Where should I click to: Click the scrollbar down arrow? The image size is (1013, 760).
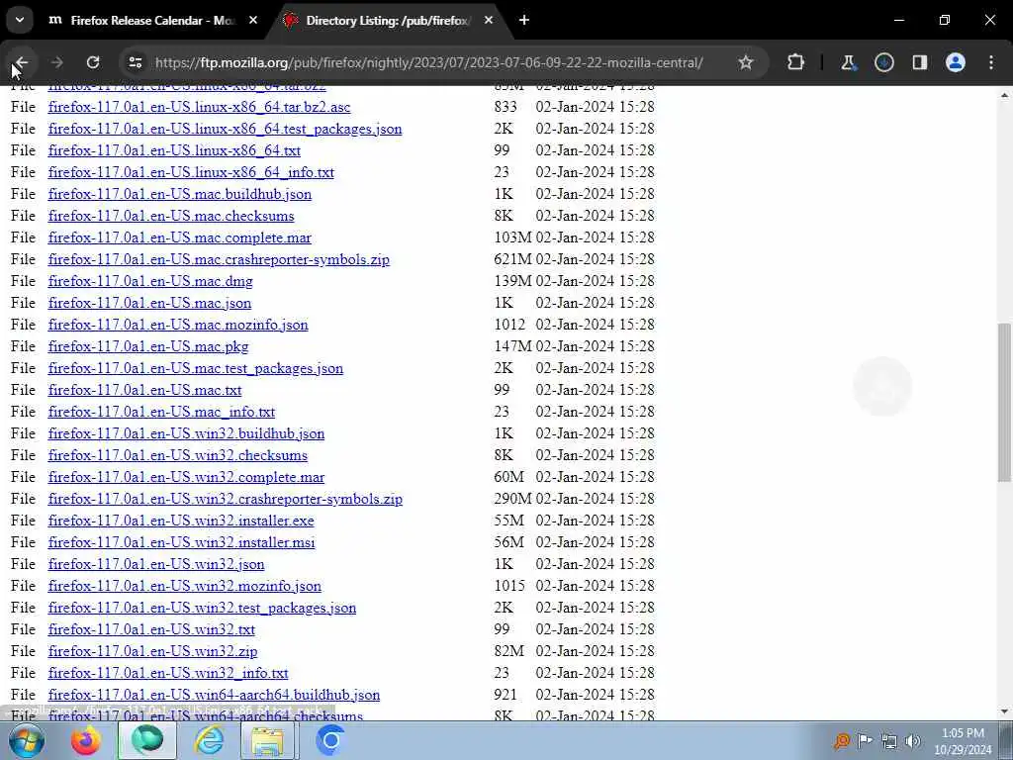[x=1004, y=712]
